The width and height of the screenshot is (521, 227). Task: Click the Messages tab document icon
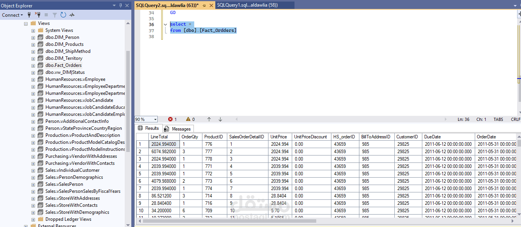pyautogui.click(x=167, y=129)
